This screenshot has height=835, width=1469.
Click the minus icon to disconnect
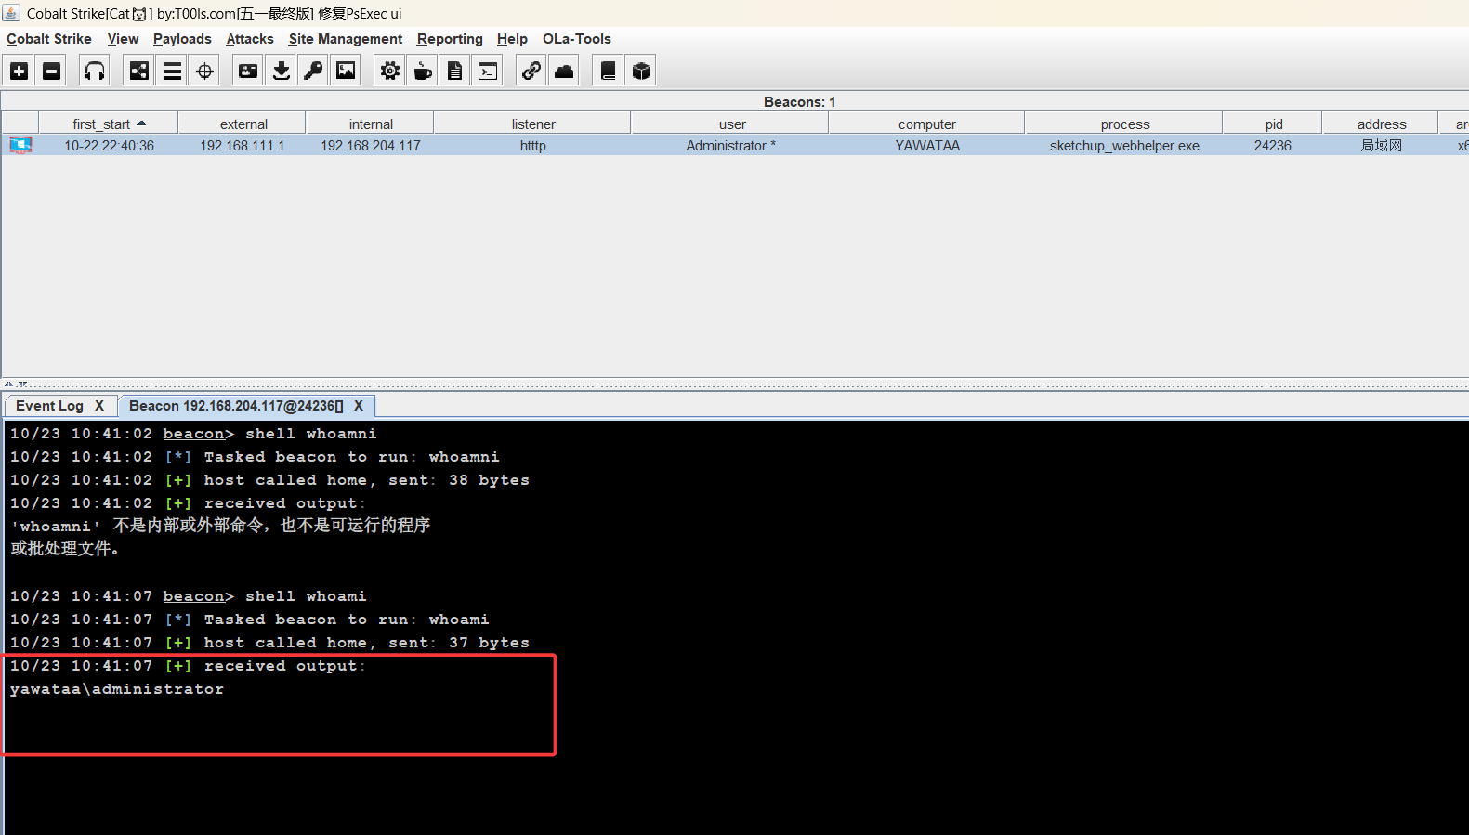click(52, 71)
